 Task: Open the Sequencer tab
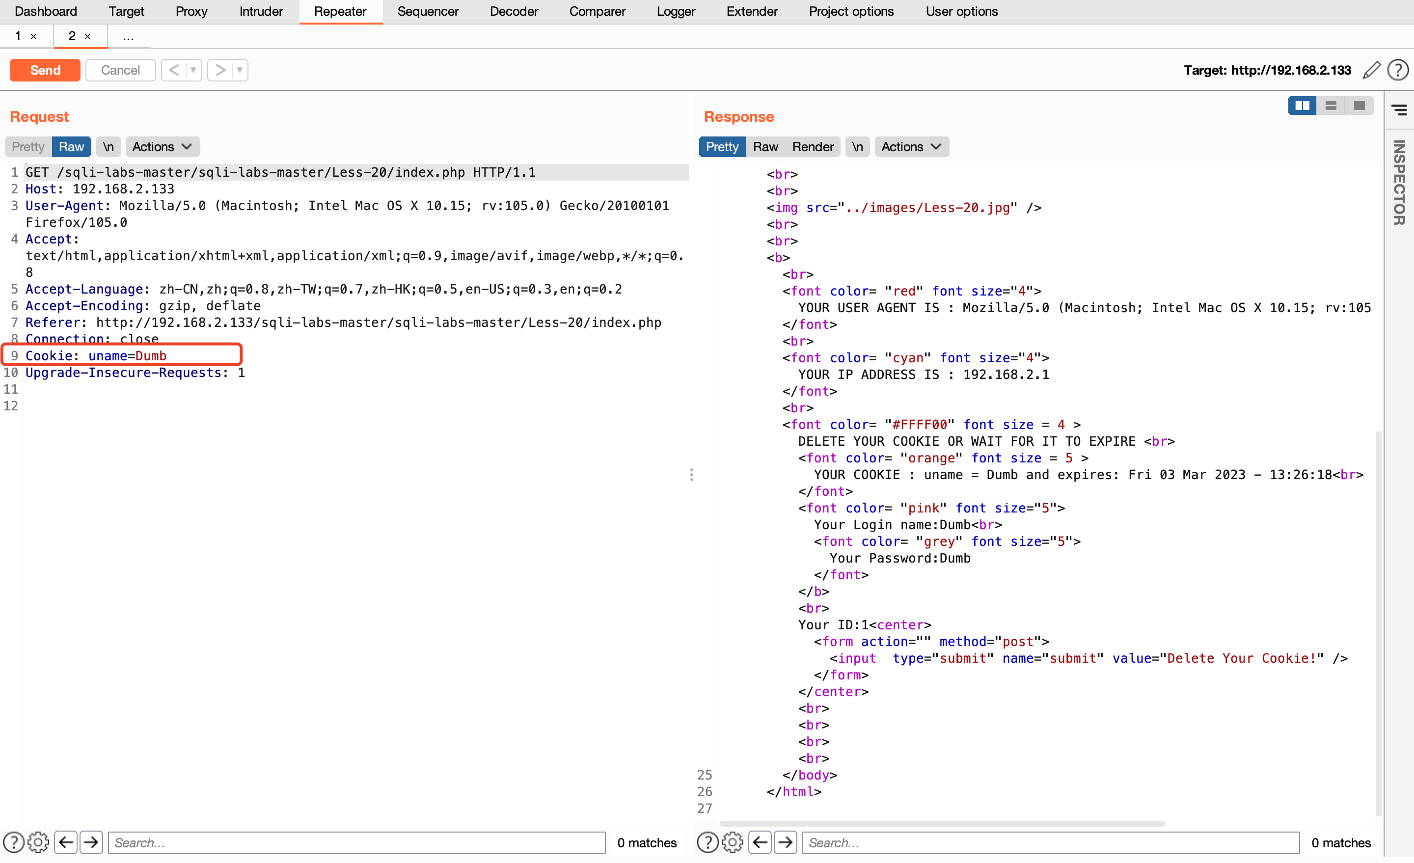coord(428,11)
